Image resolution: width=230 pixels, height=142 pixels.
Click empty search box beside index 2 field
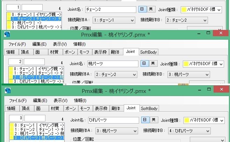pyautogui.click(x=34, y=62)
